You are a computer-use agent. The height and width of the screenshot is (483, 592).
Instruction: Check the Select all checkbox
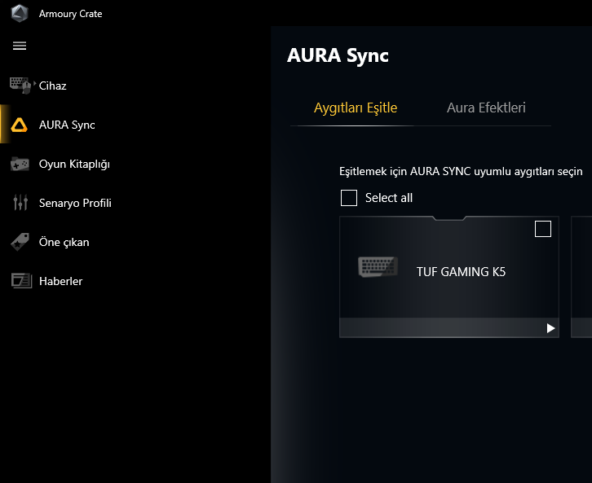(x=349, y=198)
